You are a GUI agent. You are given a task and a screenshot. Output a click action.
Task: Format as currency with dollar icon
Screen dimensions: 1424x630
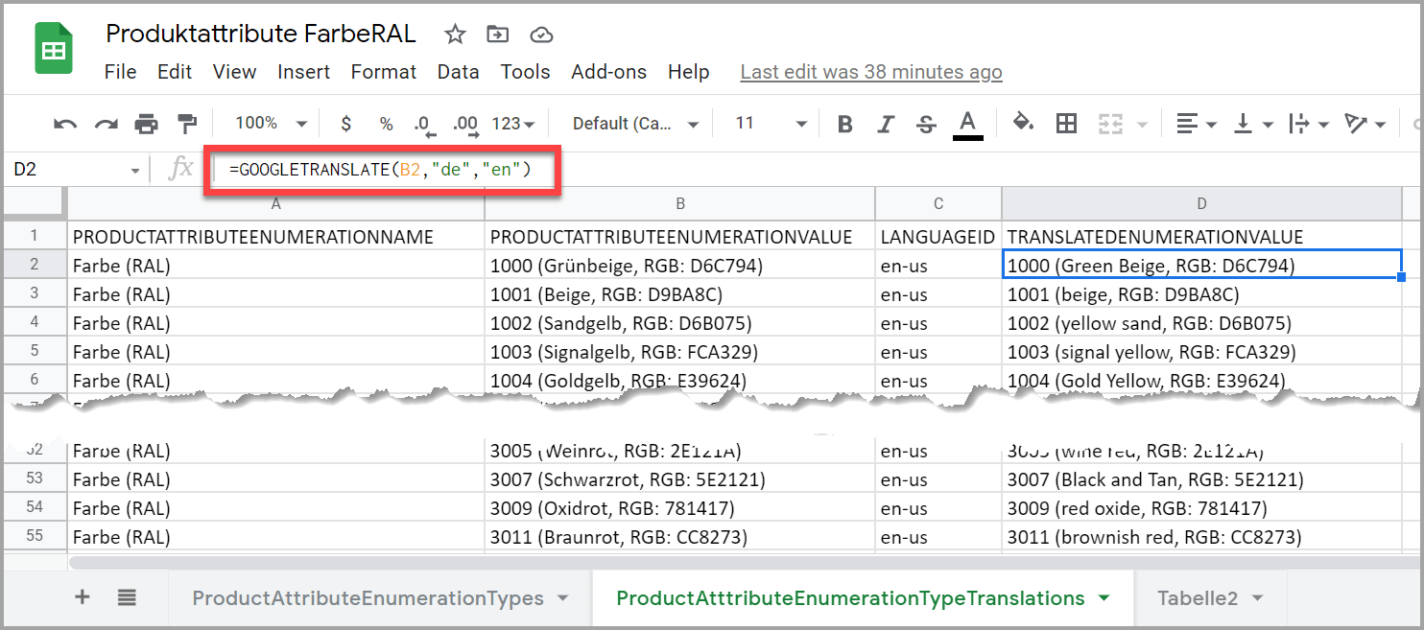[x=346, y=124]
